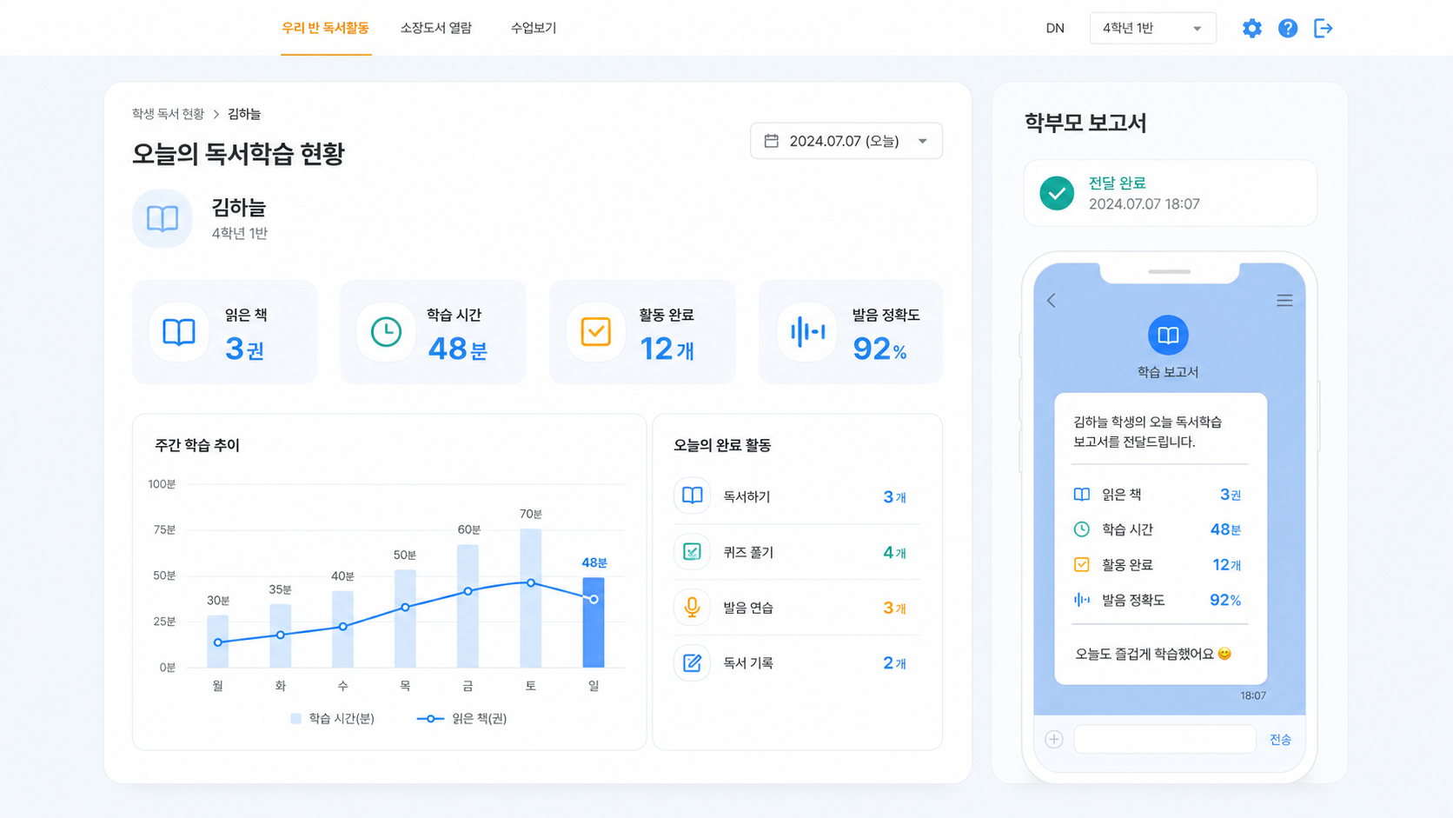
Task: Click the DN user label
Action: point(1055,29)
